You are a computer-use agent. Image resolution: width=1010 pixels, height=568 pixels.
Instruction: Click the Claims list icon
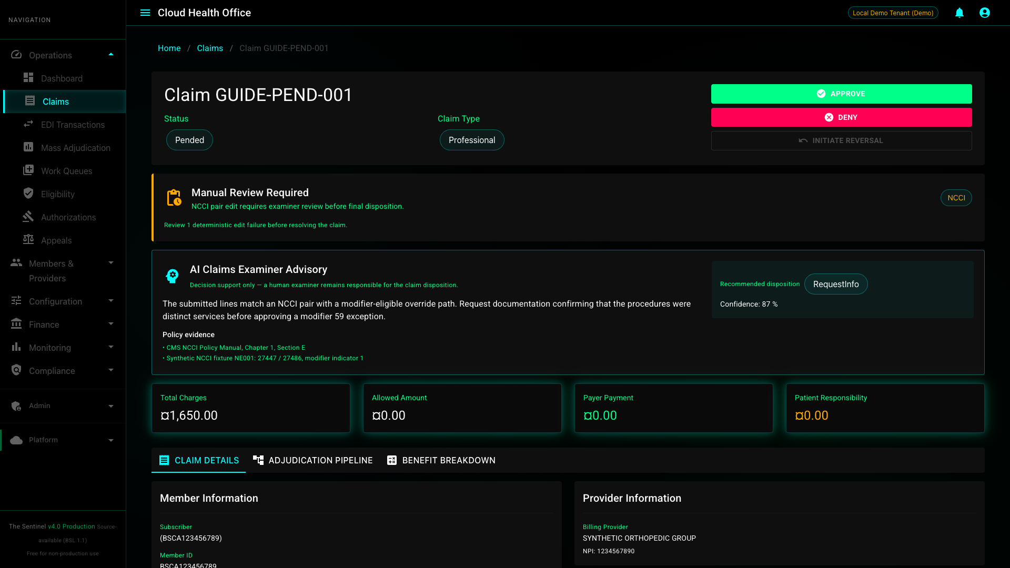pyautogui.click(x=30, y=101)
